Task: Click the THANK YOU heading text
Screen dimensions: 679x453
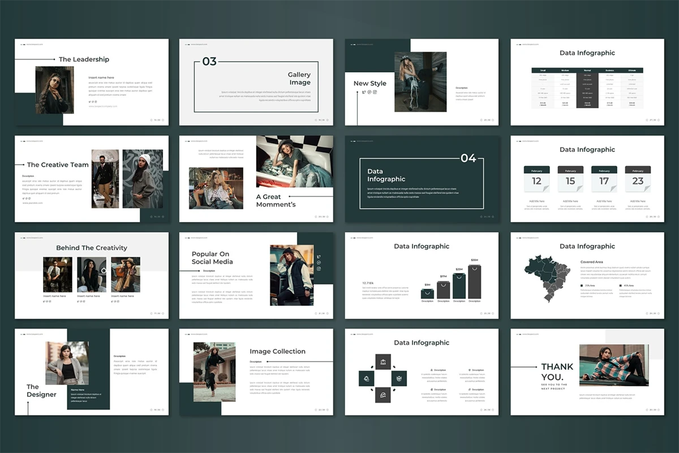Action: point(557,371)
